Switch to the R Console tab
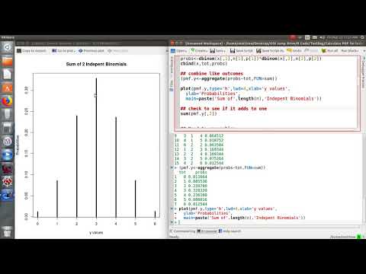This screenshot has width=366, height=274. point(207,231)
